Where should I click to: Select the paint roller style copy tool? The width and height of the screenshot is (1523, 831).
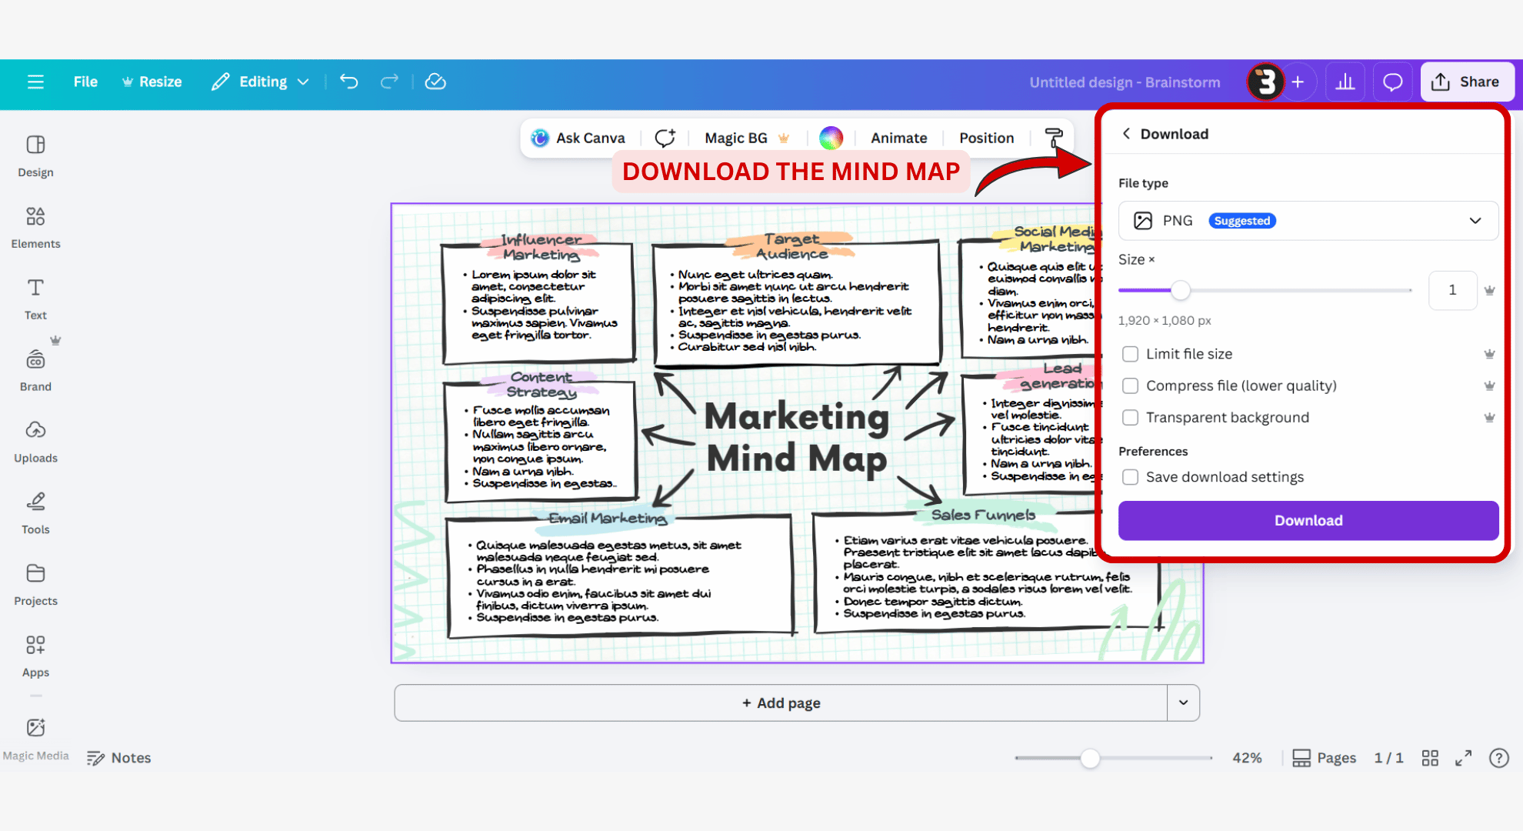1052,137
